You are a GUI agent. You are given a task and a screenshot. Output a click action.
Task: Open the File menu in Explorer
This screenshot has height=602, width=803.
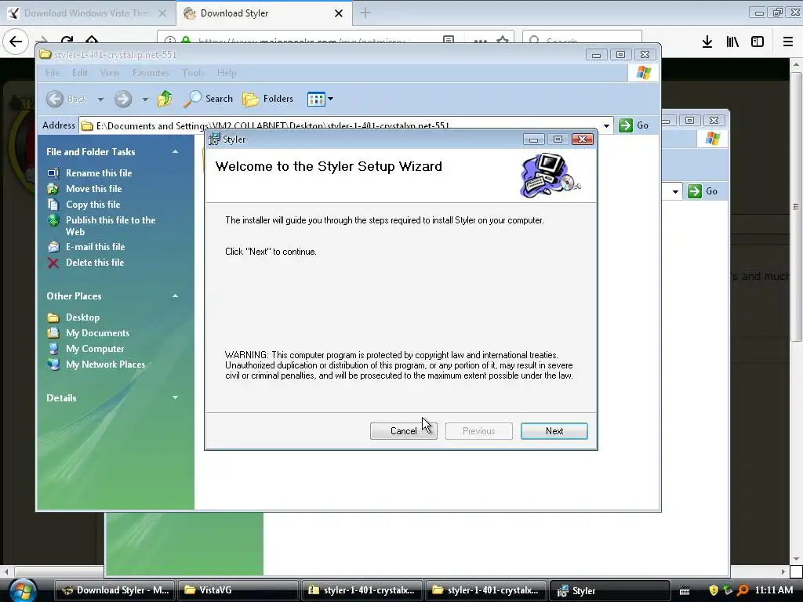[x=53, y=73]
